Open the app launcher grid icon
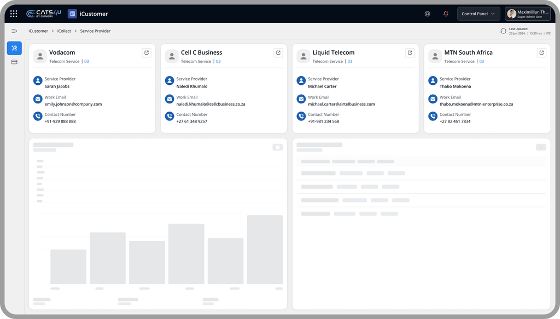The image size is (560, 319). tap(14, 14)
